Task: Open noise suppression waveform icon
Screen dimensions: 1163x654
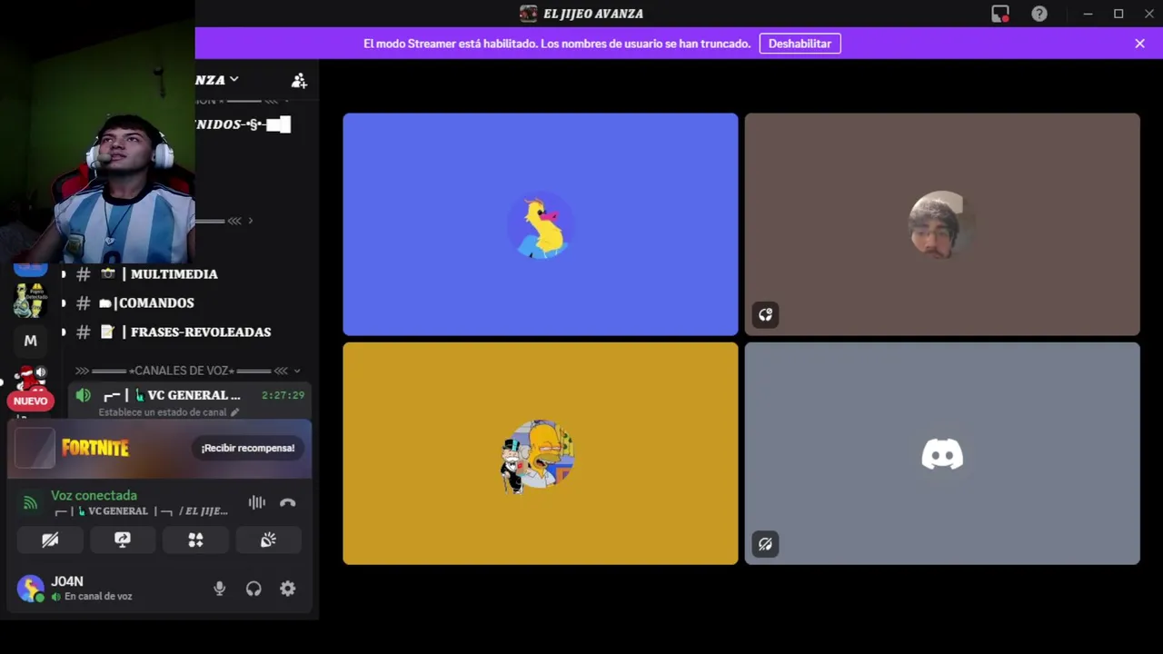Action: tap(257, 502)
